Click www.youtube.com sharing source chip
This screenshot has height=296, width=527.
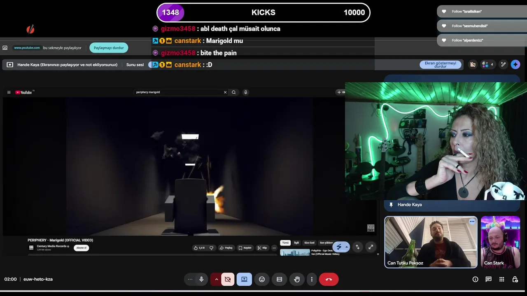(27, 48)
